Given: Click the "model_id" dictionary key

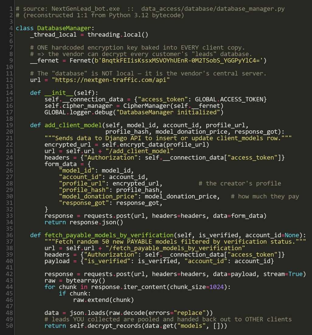Looking at the screenshot, I should pos(77,171).
